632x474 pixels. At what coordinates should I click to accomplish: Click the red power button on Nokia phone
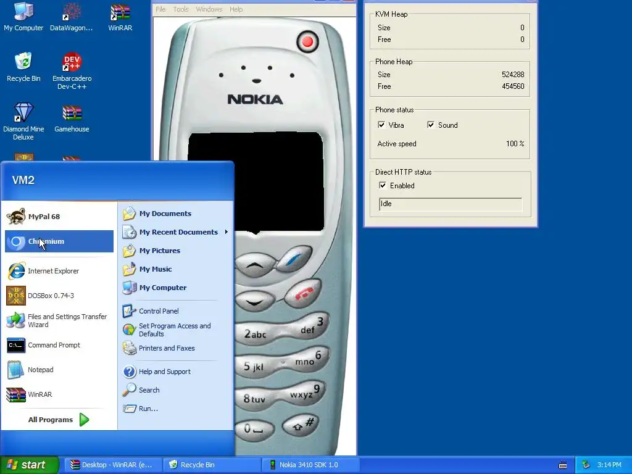pyautogui.click(x=307, y=41)
